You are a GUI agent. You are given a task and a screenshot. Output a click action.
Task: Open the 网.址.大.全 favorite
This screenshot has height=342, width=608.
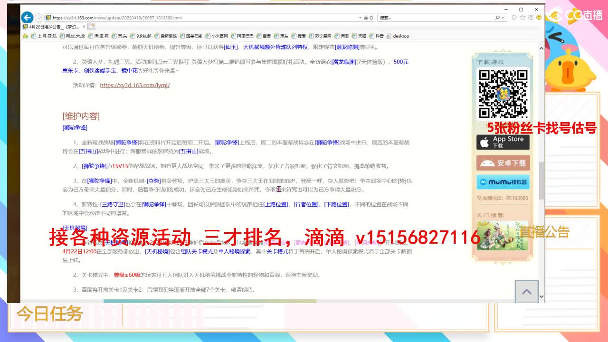(72, 36)
